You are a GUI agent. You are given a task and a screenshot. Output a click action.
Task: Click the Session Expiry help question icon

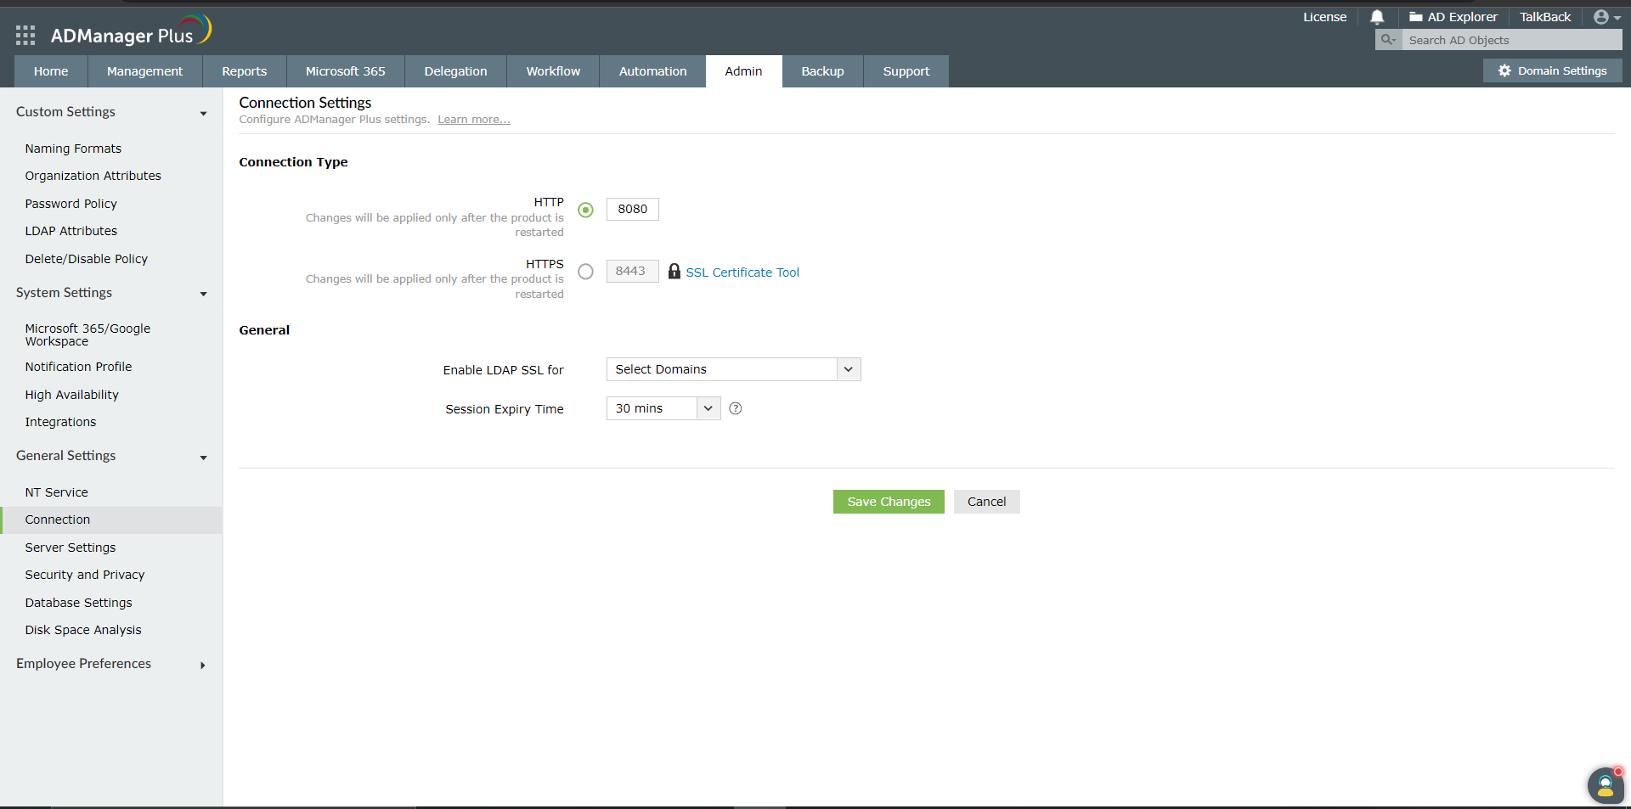[x=736, y=408]
